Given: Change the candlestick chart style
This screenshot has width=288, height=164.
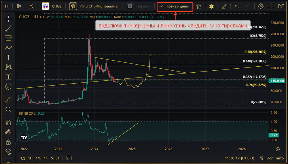Looking at the screenshot, I should tap(19, 6).
